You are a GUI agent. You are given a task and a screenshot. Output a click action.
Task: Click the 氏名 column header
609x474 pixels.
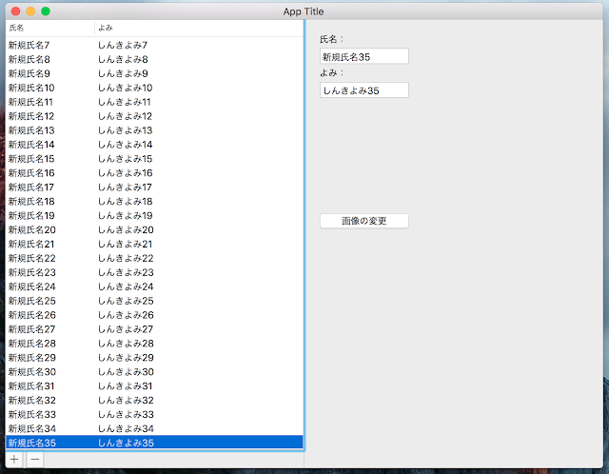coord(50,28)
